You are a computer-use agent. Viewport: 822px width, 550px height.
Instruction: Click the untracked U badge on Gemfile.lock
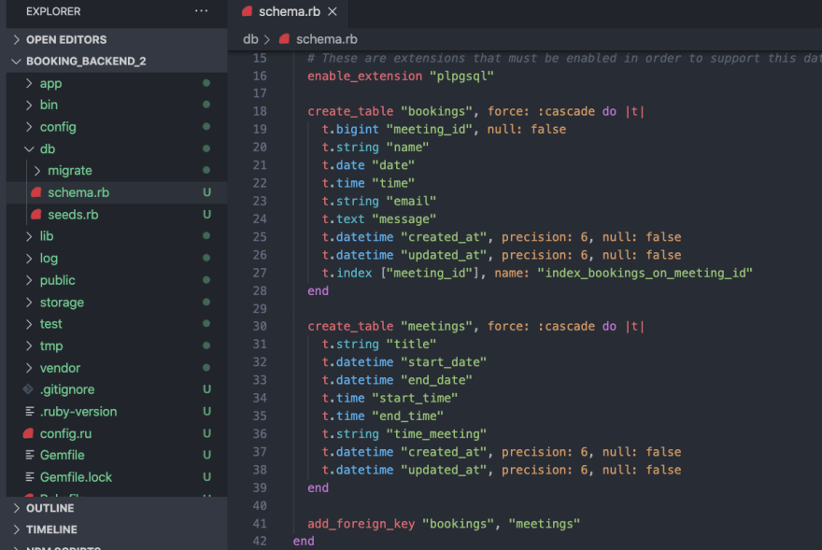pos(207,477)
